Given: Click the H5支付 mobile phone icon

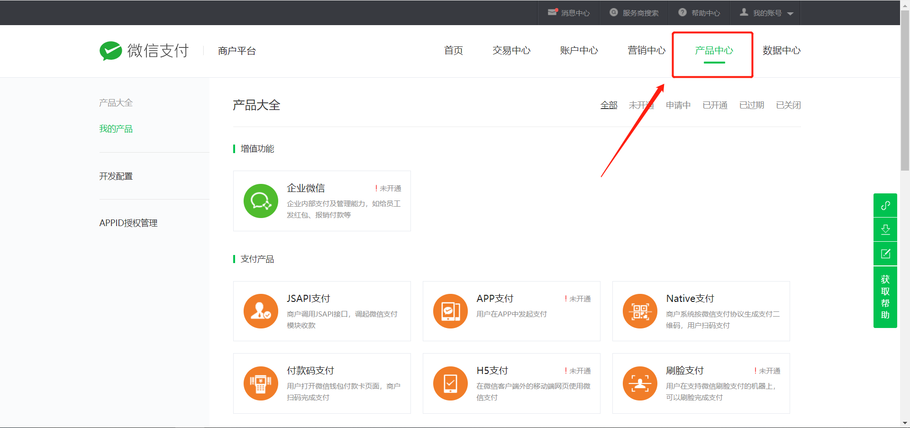Looking at the screenshot, I should [450, 383].
